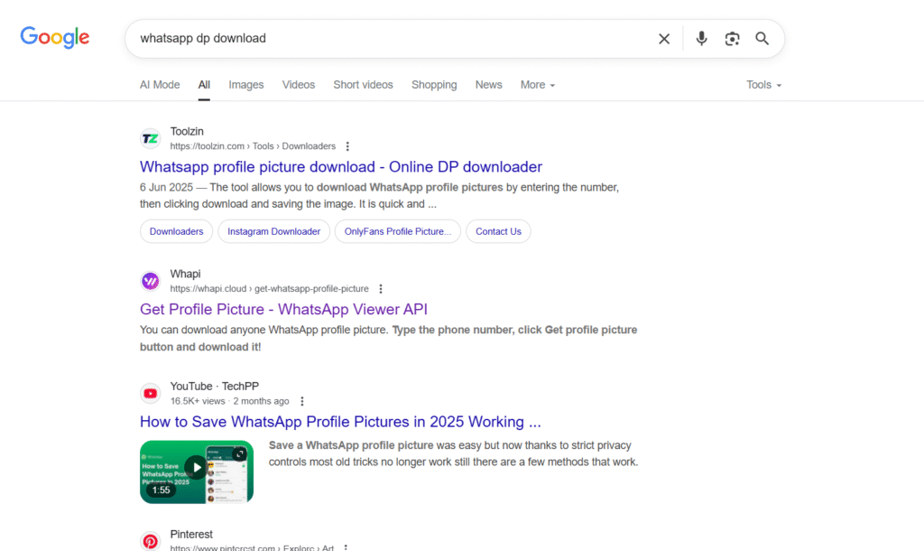Click the Instagram Downloader chip
The image size is (924, 551).
(274, 231)
